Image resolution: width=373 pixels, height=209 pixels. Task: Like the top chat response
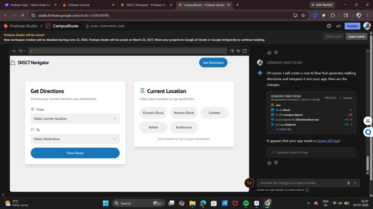coord(269,53)
